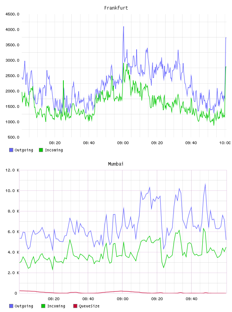The height and width of the screenshot is (312, 232).
Task: Click the green Incoming swatch in Mumbai legend
Action: click(43, 306)
